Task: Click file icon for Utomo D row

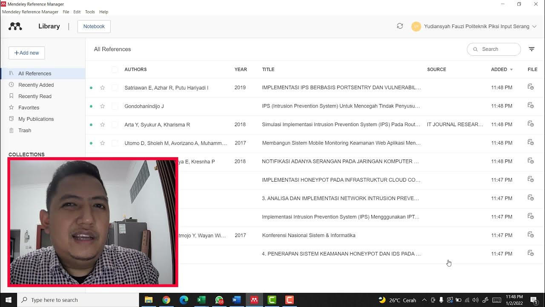Action: coord(531,142)
